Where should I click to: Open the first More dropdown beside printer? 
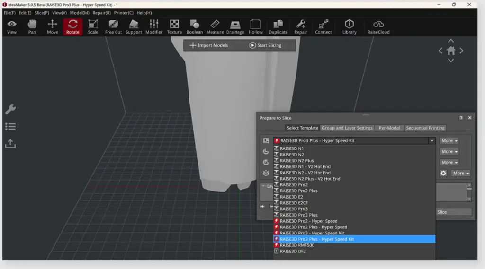point(449,140)
